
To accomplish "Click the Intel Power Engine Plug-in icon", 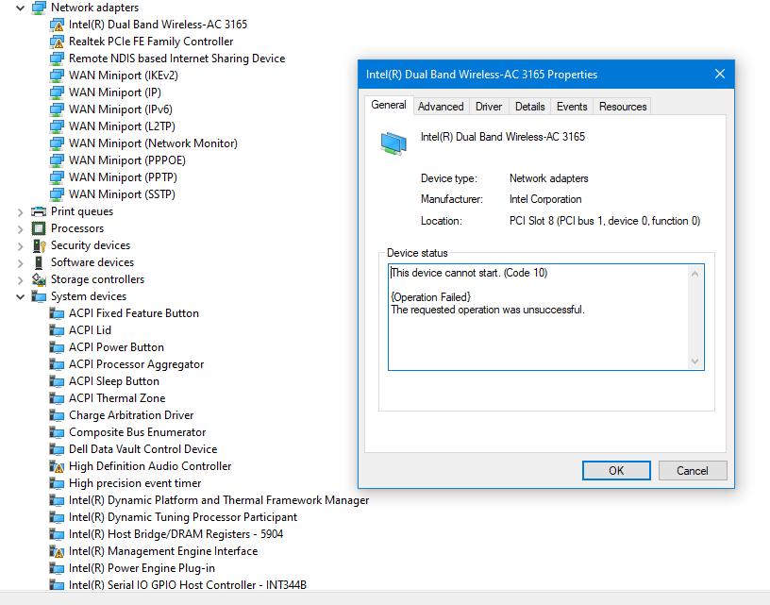I will 57,568.
